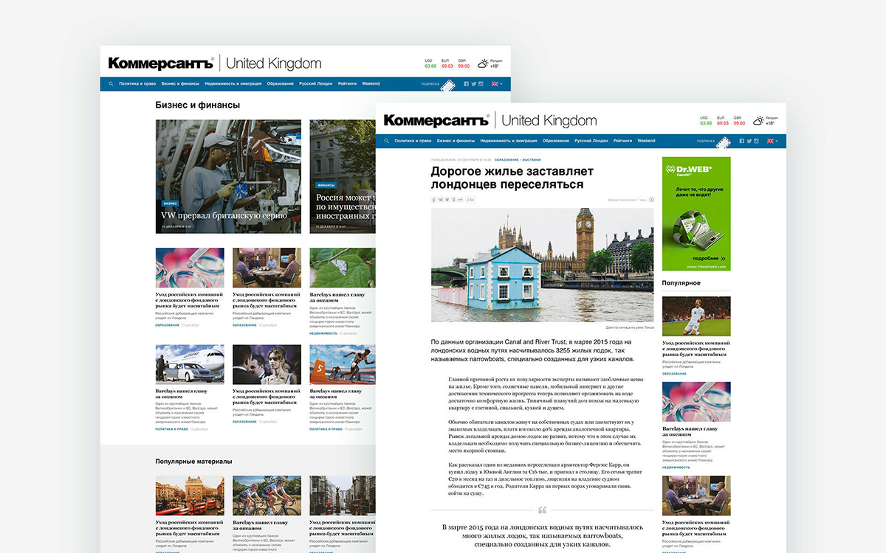886x553 pixels.
Task: Open the soccer player thumbnail in the article sidebar
Action: 696,316
